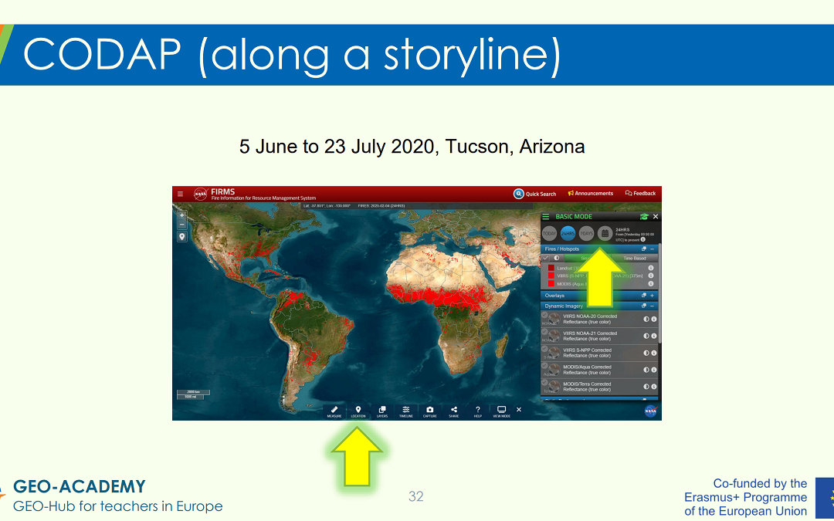Select the Measure tool in bottom toolbar
834x521 pixels.
click(x=334, y=411)
